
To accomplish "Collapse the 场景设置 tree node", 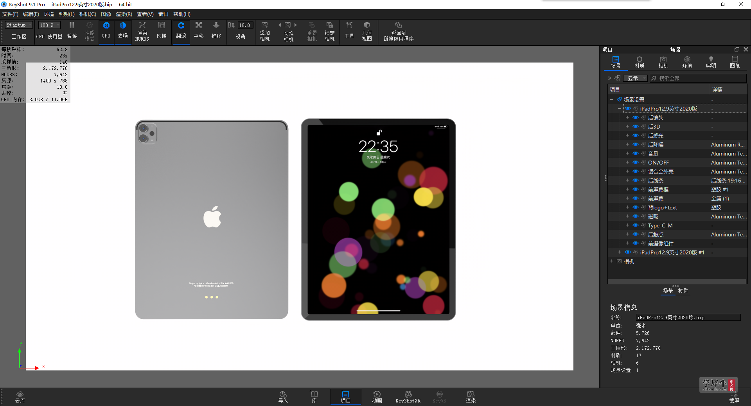I will pyautogui.click(x=612, y=100).
